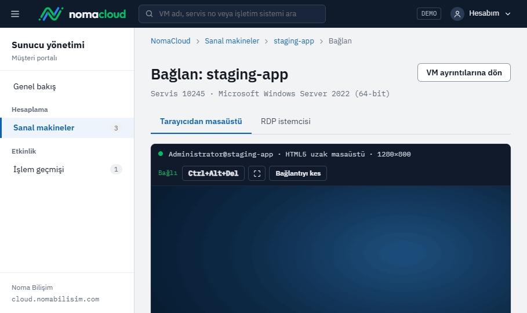Image resolution: width=527 pixels, height=313 pixels.
Task: Click VM ayrıntılarına dön button
Action: (464, 72)
